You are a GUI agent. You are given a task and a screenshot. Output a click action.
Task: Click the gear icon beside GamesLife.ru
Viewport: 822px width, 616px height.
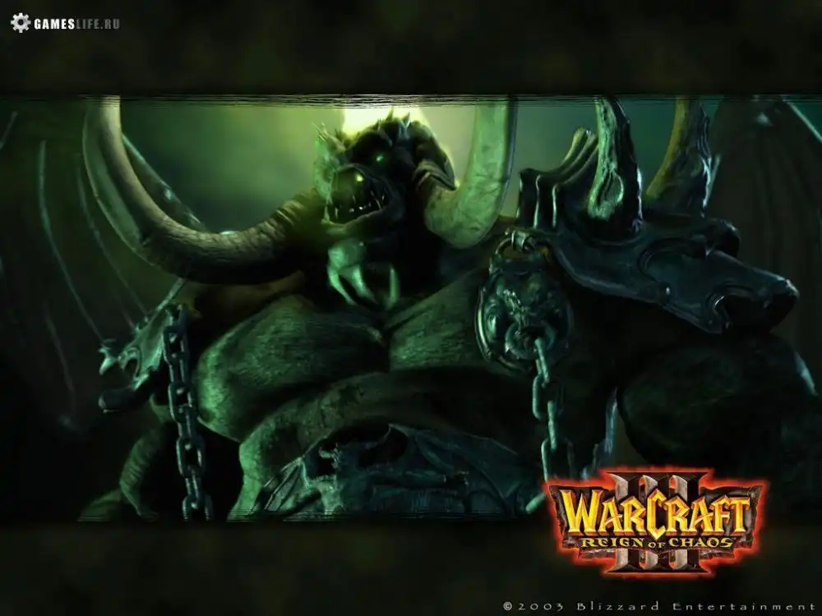tap(20, 22)
